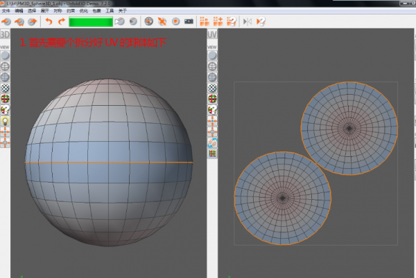Select the wireframe sphere view in the 3D panel
This screenshot has width=416, height=278.
6,66
